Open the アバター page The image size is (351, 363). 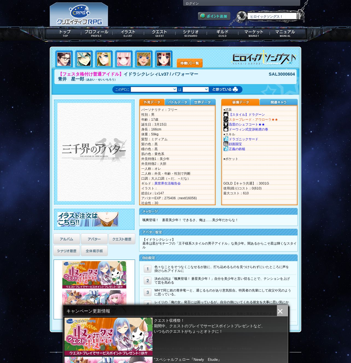[94, 239]
